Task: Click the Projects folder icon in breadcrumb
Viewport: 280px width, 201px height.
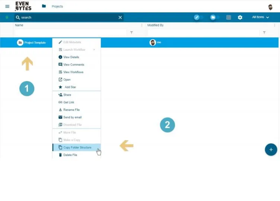Action: pos(44,6)
